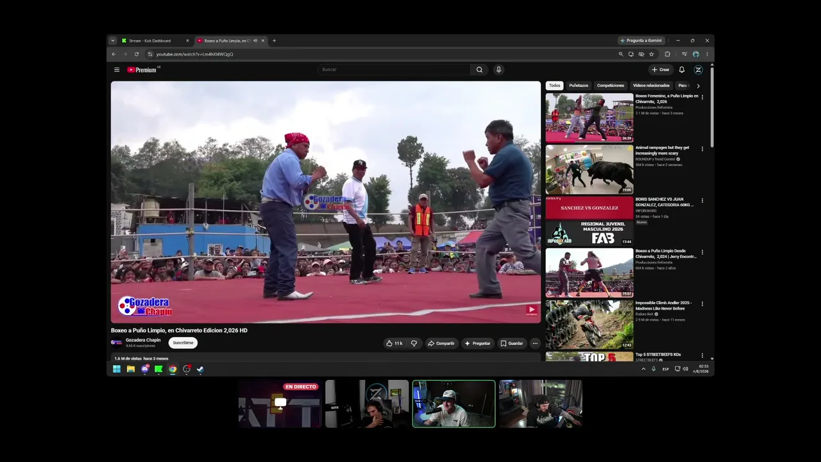The height and width of the screenshot is (462, 821).
Task: Open the Sanchez vs Gonzalez video thumbnail
Action: [x=589, y=221]
